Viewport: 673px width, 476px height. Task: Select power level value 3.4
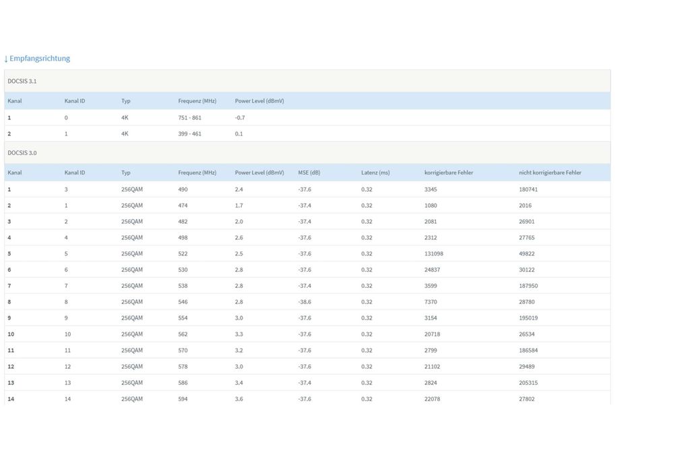point(238,383)
